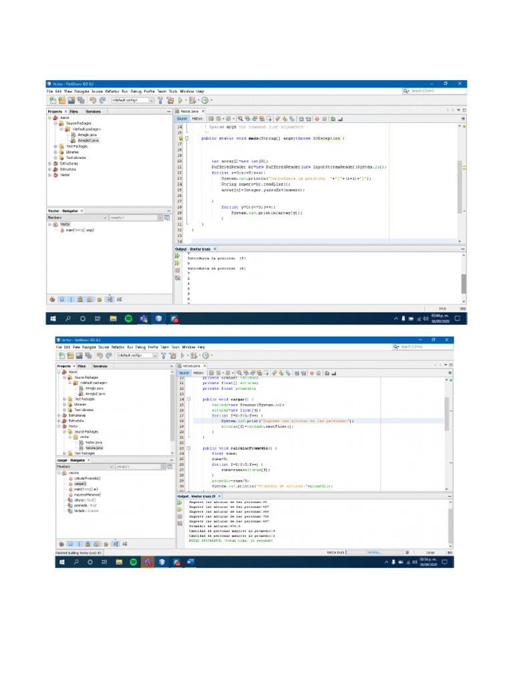Open the default config dropdown in the upper toolbar
Screen dimensions: 513x684
click(x=133, y=100)
